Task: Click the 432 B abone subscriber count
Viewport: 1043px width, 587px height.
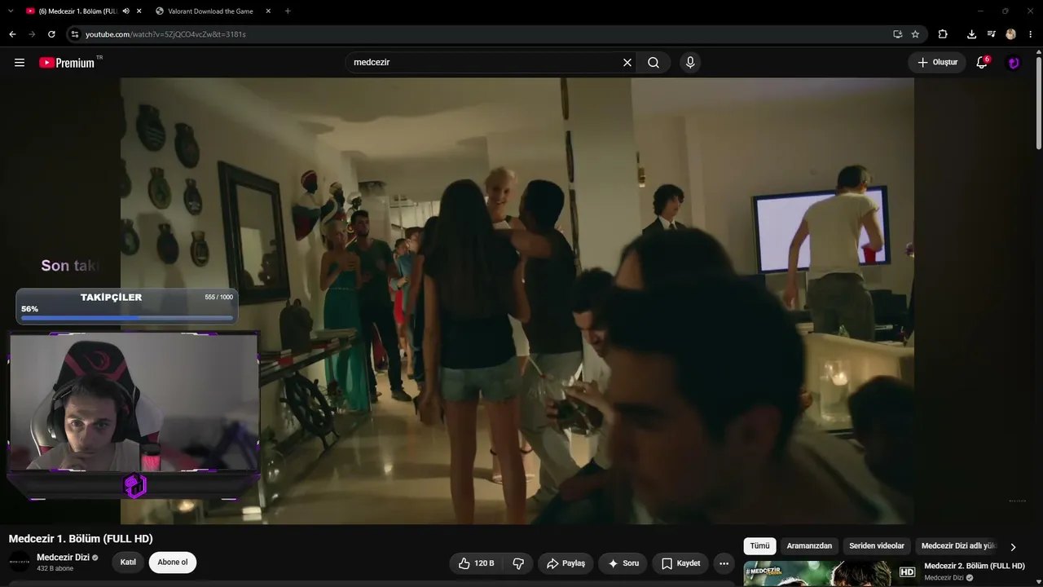Action: [x=55, y=568]
